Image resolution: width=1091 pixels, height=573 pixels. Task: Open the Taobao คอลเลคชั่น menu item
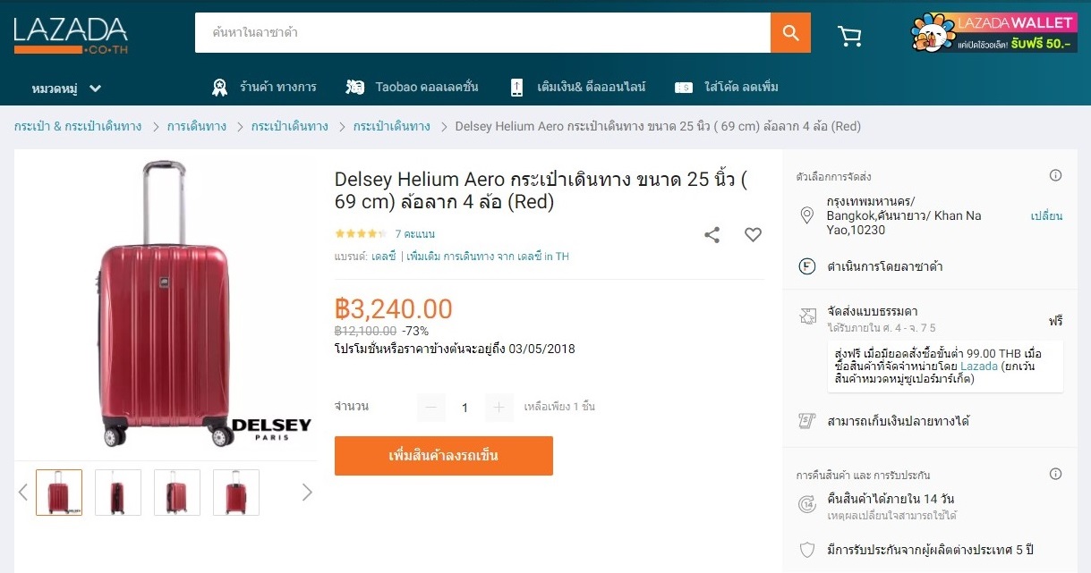413,88
